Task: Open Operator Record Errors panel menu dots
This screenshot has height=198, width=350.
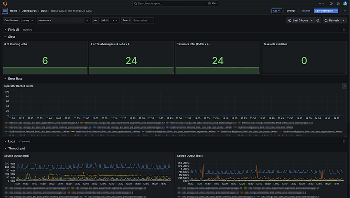Action: [x=344, y=86]
